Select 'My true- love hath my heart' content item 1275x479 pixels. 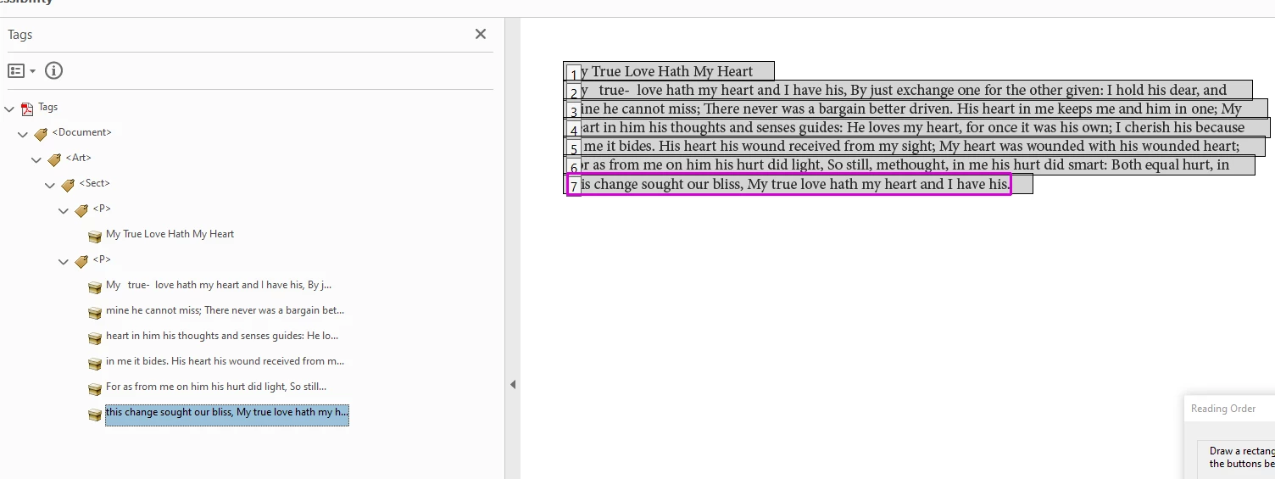219,285
